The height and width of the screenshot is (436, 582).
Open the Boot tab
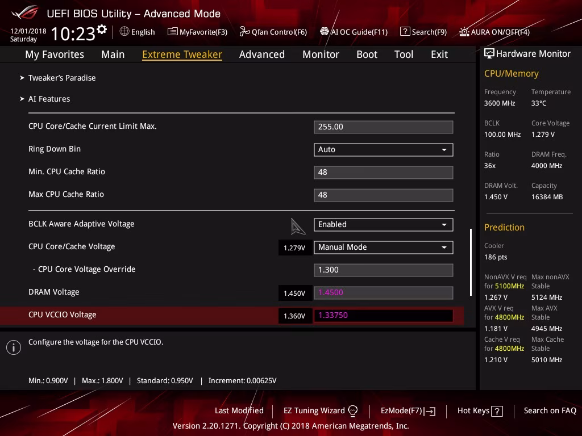click(367, 54)
